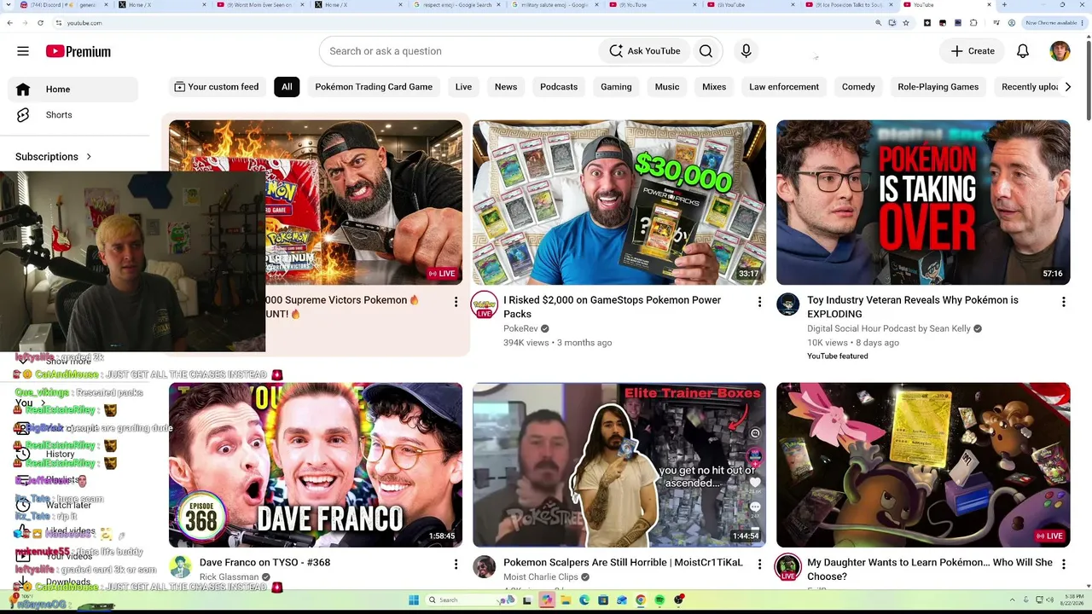Open more actions for My Daughter video
1092x614 pixels.
tap(1063, 565)
